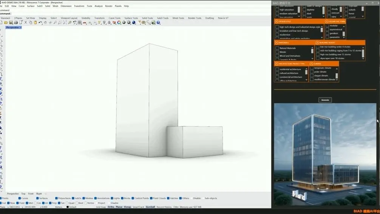Click the Cut scissors icon
Screen dimensions: 380x214
[26, 23]
